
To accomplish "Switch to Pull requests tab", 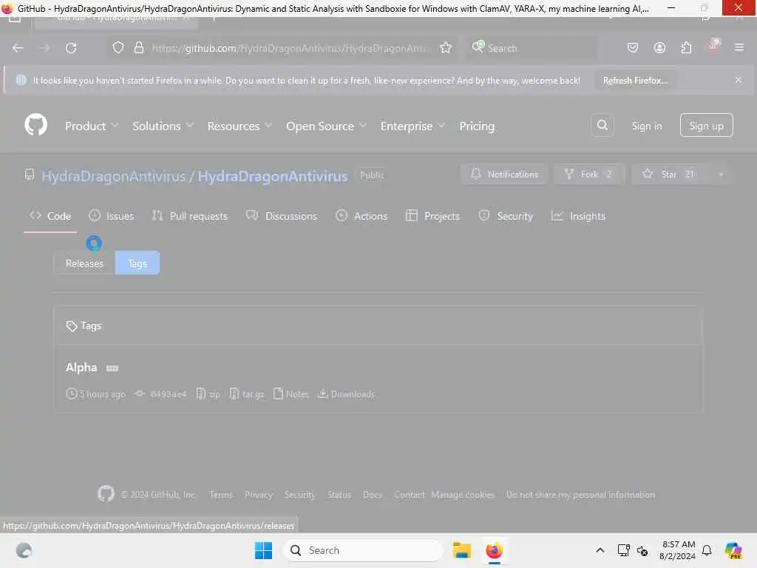I will (190, 216).
